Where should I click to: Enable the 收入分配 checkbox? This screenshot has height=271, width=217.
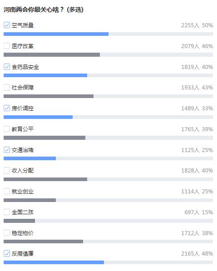click(7, 170)
